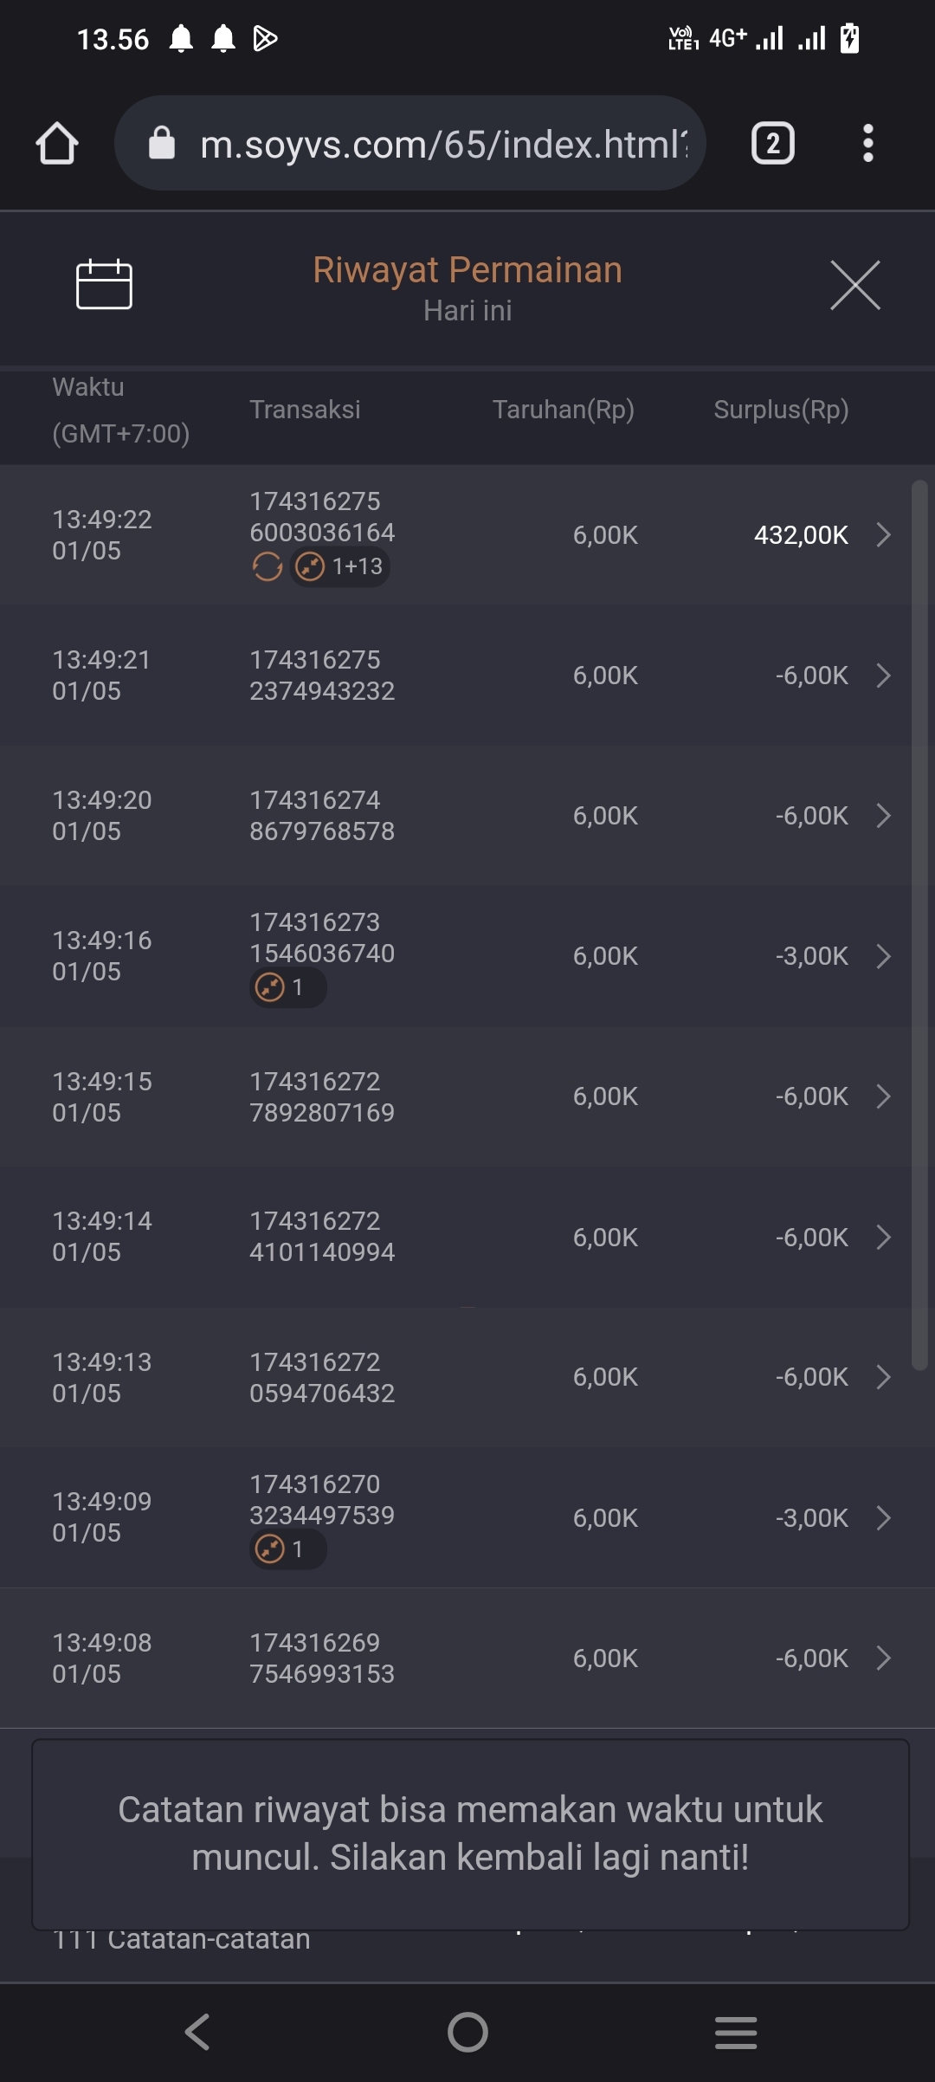
Task: Expand the 432,00K surplus entry details
Action: (883, 535)
